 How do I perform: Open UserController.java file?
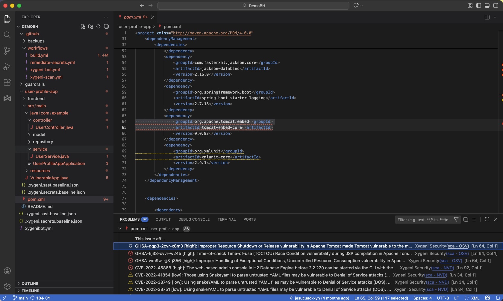pyautogui.click(x=54, y=127)
